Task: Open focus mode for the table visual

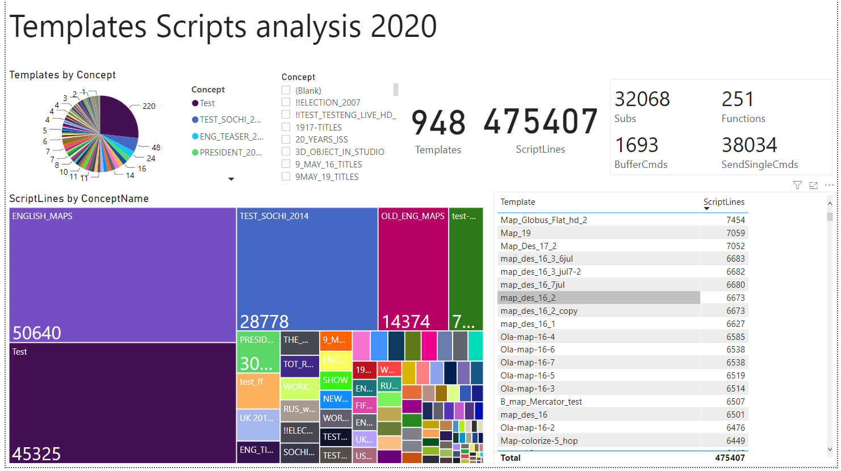Action: [x=813, y=185]
